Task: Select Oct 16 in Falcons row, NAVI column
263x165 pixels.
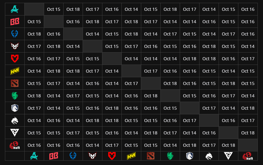Action: coord(131,95)
